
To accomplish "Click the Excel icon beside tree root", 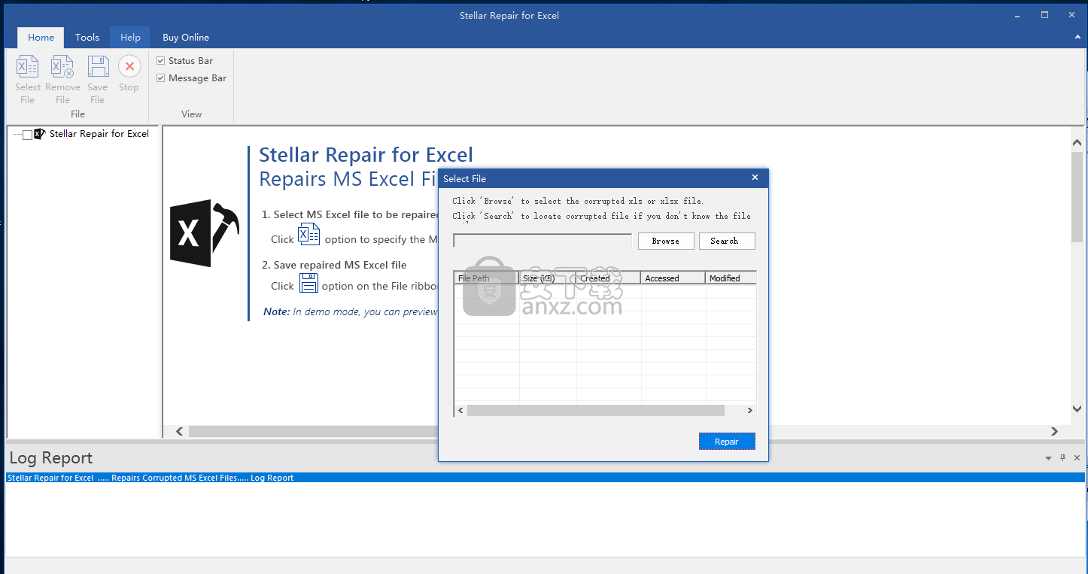I will click(40, 134).
